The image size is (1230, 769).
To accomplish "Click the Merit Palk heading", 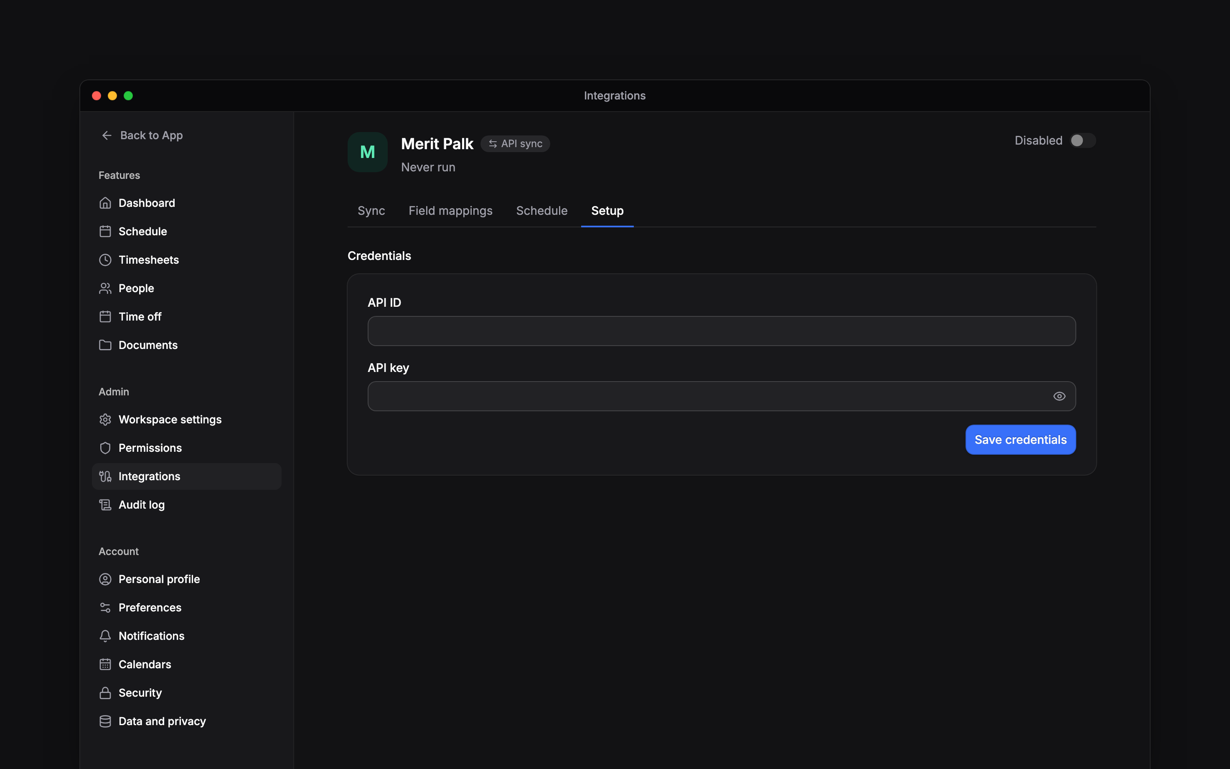I will [x=437, y=144].
